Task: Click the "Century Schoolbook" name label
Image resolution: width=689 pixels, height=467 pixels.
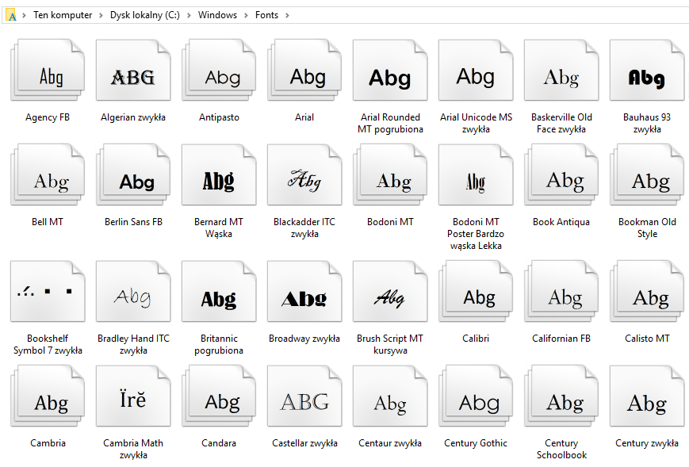Action: [561, 449]
